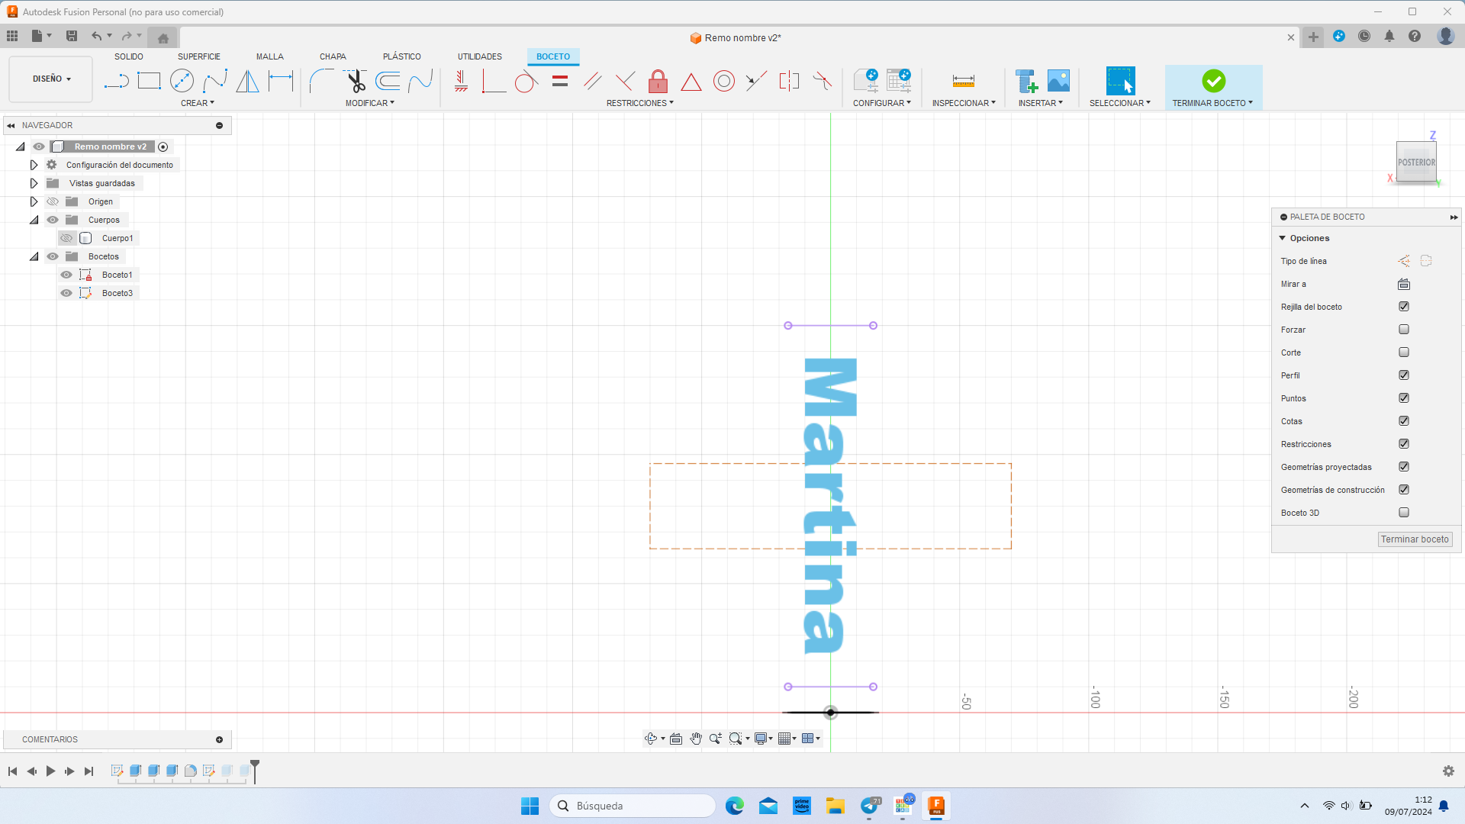Screen dimensions: 1465x824
Task: Click the Búsqueda taskbar search box
Action: click(x=633, y=806)
